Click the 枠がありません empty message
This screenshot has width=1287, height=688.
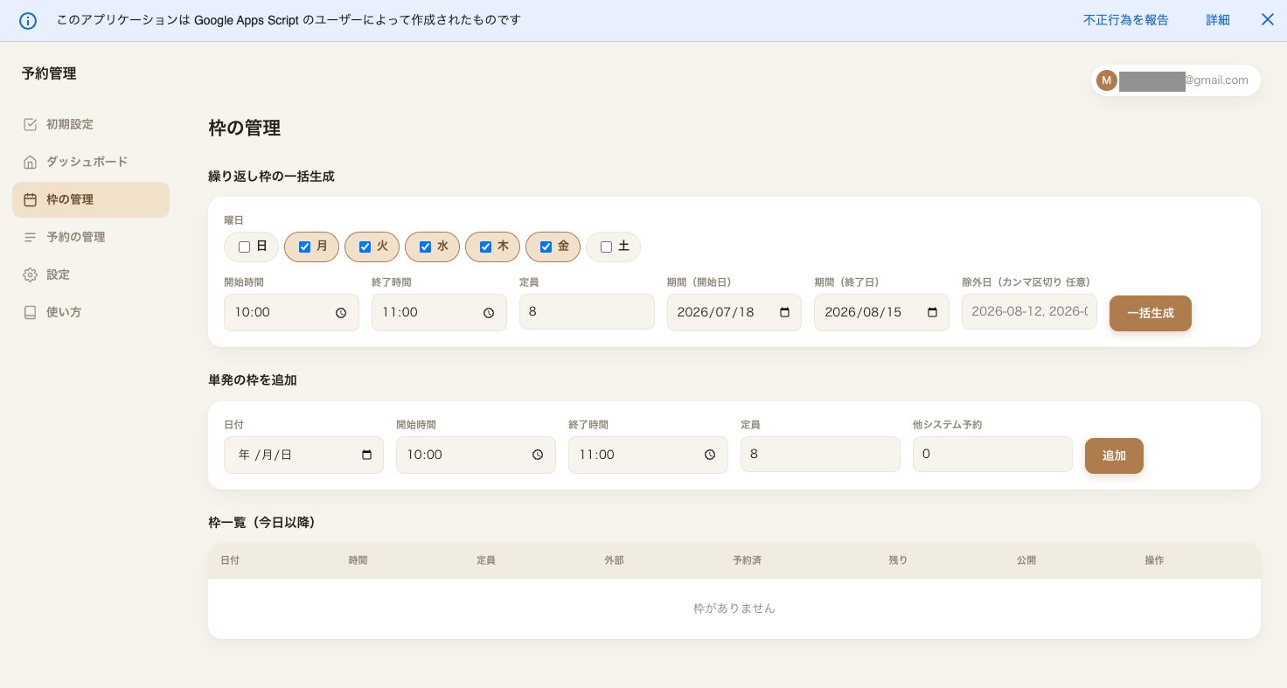click(x=734, y=608)
